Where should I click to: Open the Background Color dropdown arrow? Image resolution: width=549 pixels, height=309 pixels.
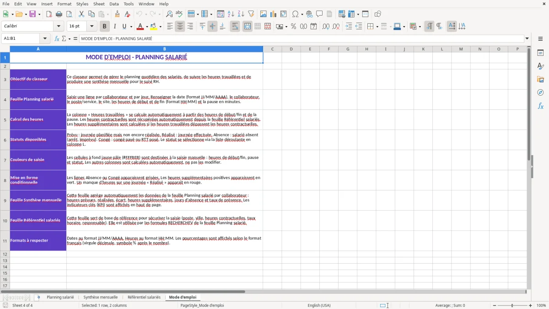tap(160, 27)
